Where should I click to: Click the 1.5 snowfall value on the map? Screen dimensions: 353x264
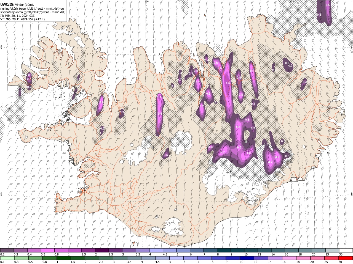[x=228, y=83]
